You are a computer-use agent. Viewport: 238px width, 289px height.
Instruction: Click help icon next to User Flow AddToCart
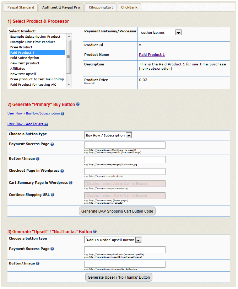(46, 124)
